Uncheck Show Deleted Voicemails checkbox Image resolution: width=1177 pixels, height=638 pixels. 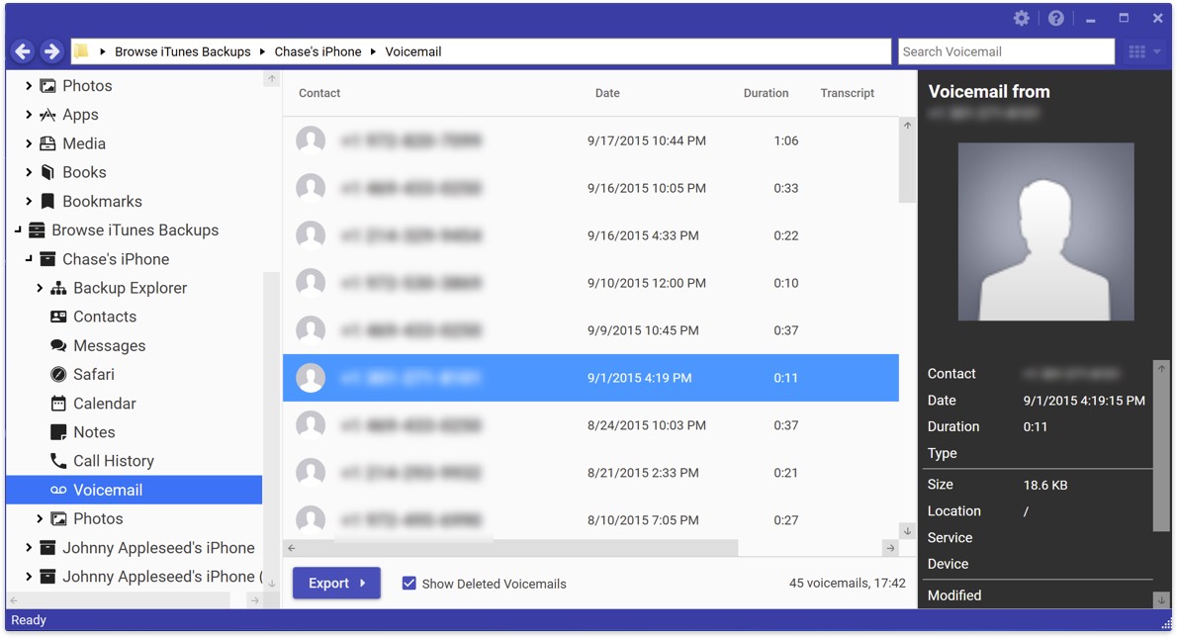coord(408,584)
